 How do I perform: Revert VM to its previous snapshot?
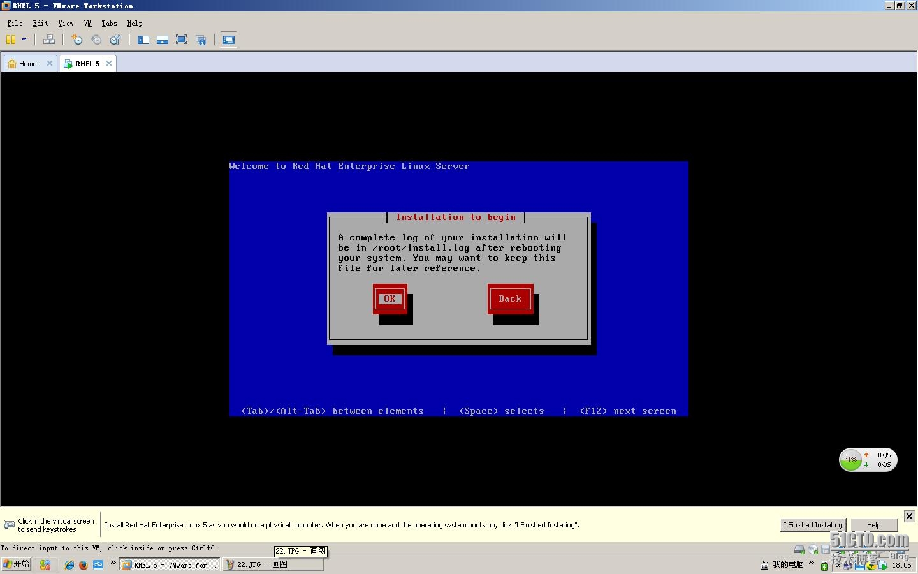pyautogui.click(x=96, y=40)
